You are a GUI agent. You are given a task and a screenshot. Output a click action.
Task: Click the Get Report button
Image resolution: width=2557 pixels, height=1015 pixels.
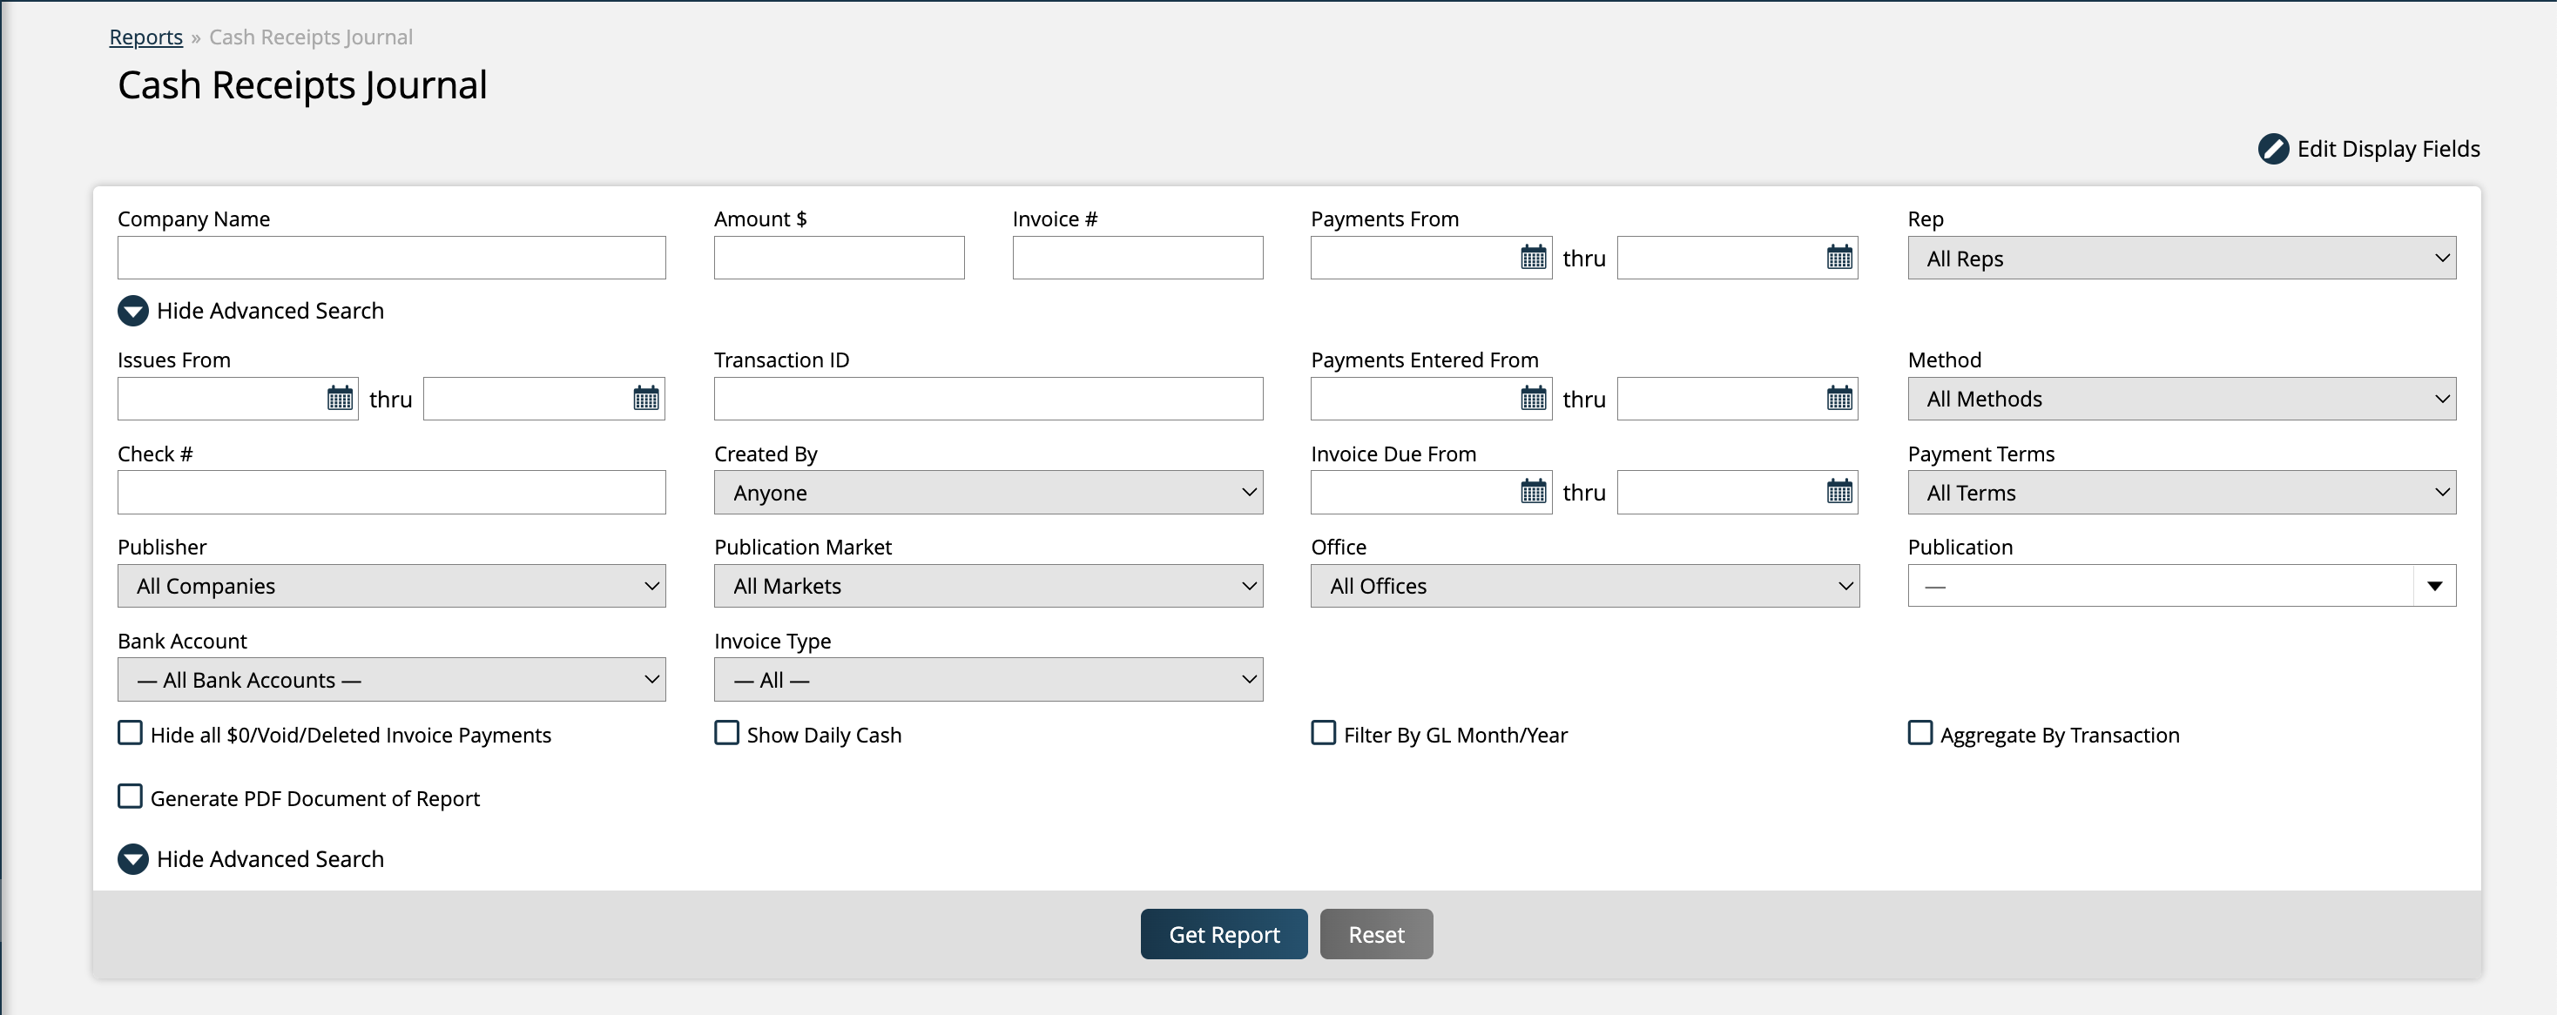click(1223, 935)
